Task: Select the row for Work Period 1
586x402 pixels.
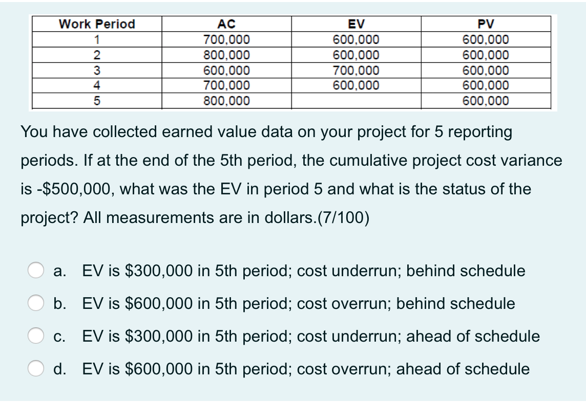Action: coord(97,39)
